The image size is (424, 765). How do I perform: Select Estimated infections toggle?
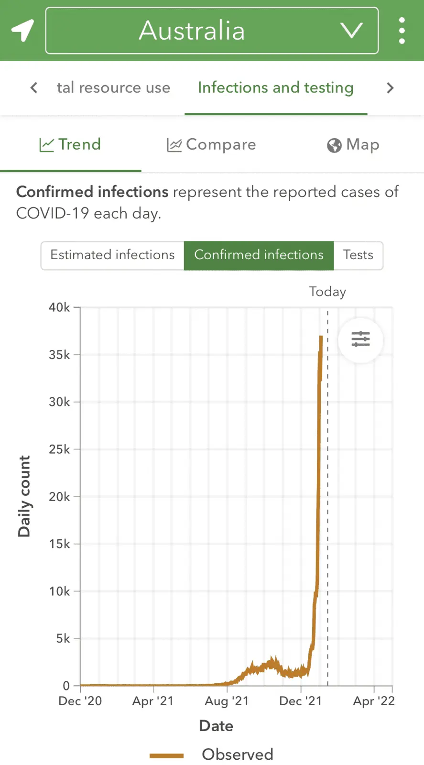coord(113,255)
